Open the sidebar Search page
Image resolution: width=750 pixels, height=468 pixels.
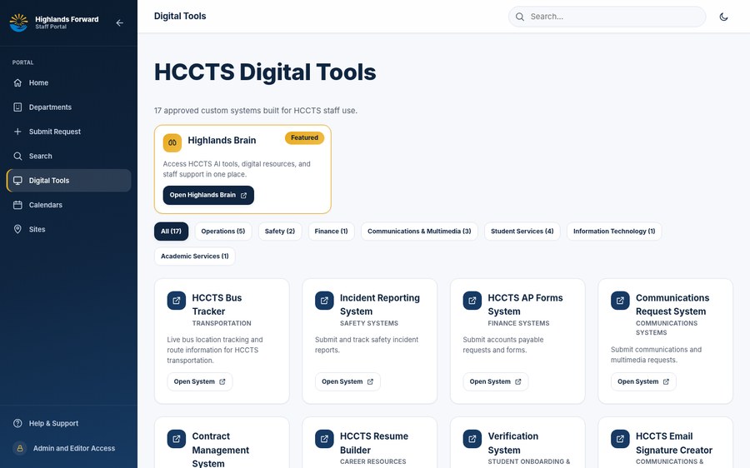[x=69, y=156]
